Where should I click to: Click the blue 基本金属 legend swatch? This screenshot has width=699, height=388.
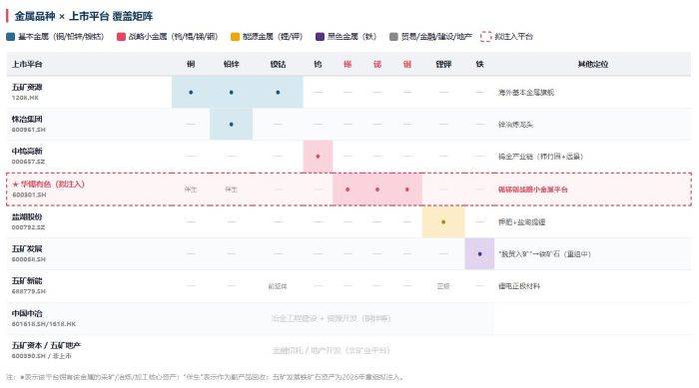pyautogui.click(x=11, y=37)
